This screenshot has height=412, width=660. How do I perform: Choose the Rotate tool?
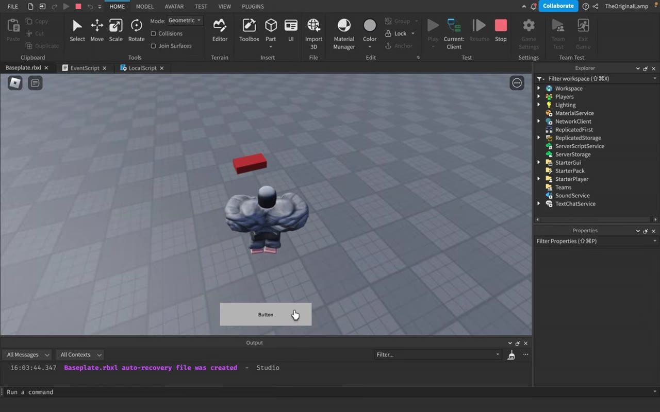pyautogui.click(x=136, y=31)
